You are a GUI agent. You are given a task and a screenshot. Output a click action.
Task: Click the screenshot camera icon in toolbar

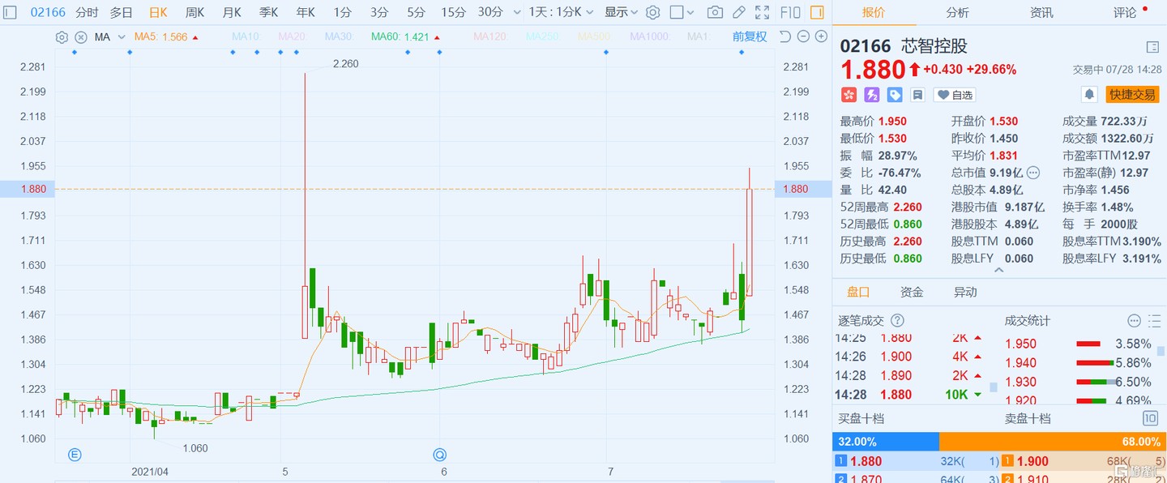click(x=715, y=12)
